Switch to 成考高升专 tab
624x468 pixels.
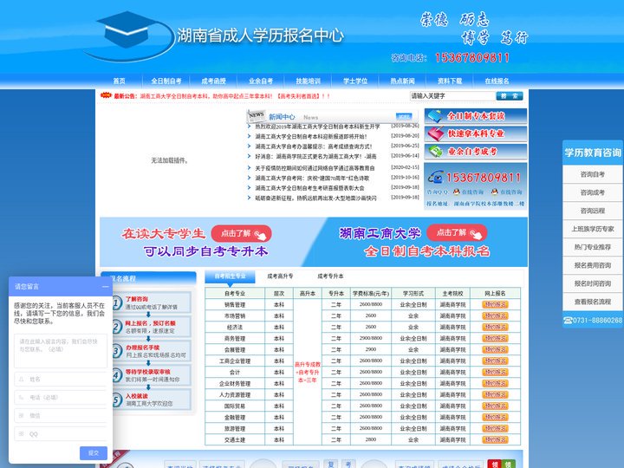(280, 276)
